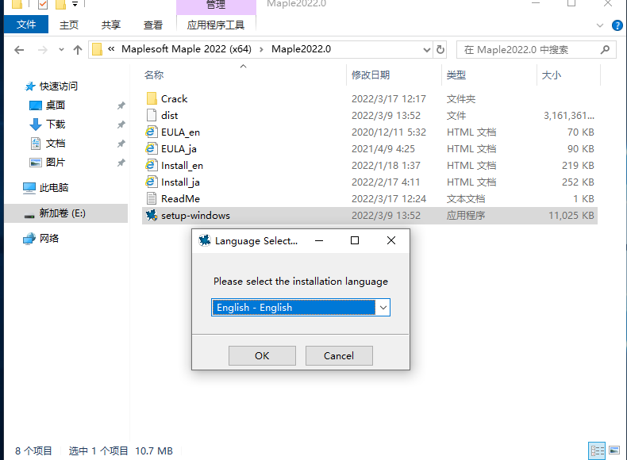
Task: Click the EULA_en HTML icon
Action: click(x=151, y=132)
